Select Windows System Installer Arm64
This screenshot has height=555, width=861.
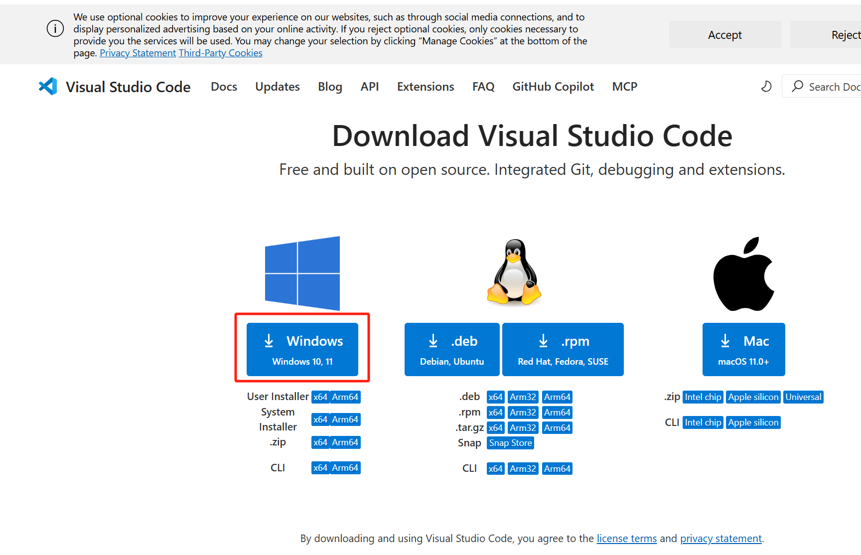(x=345, y=419)
